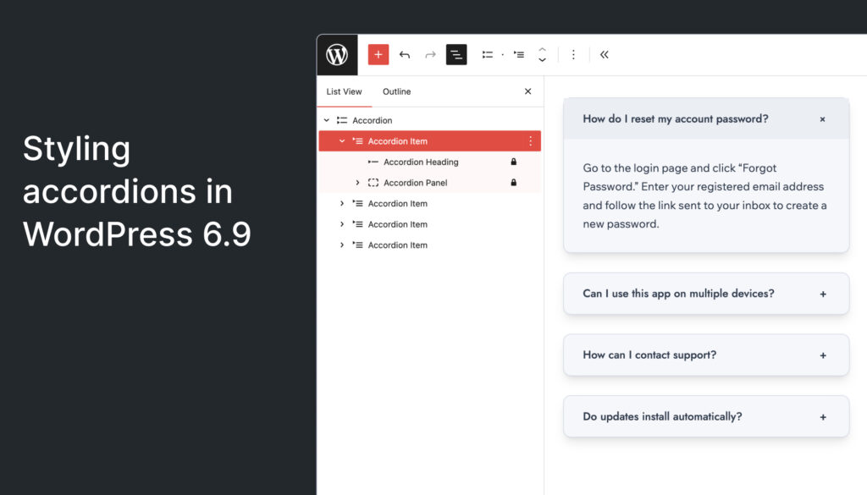
Task: Click the Accordion block icon in list view
Action: pyautogui.click(x=342, y=120)
